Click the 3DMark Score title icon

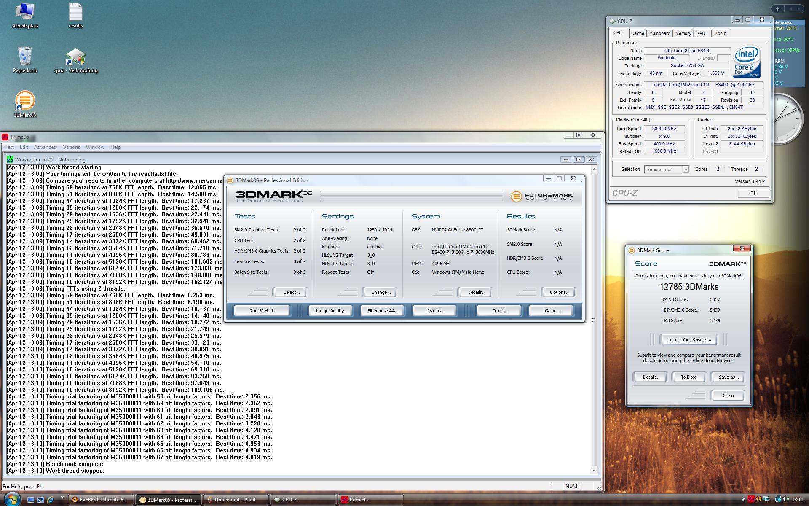[631, 250]
